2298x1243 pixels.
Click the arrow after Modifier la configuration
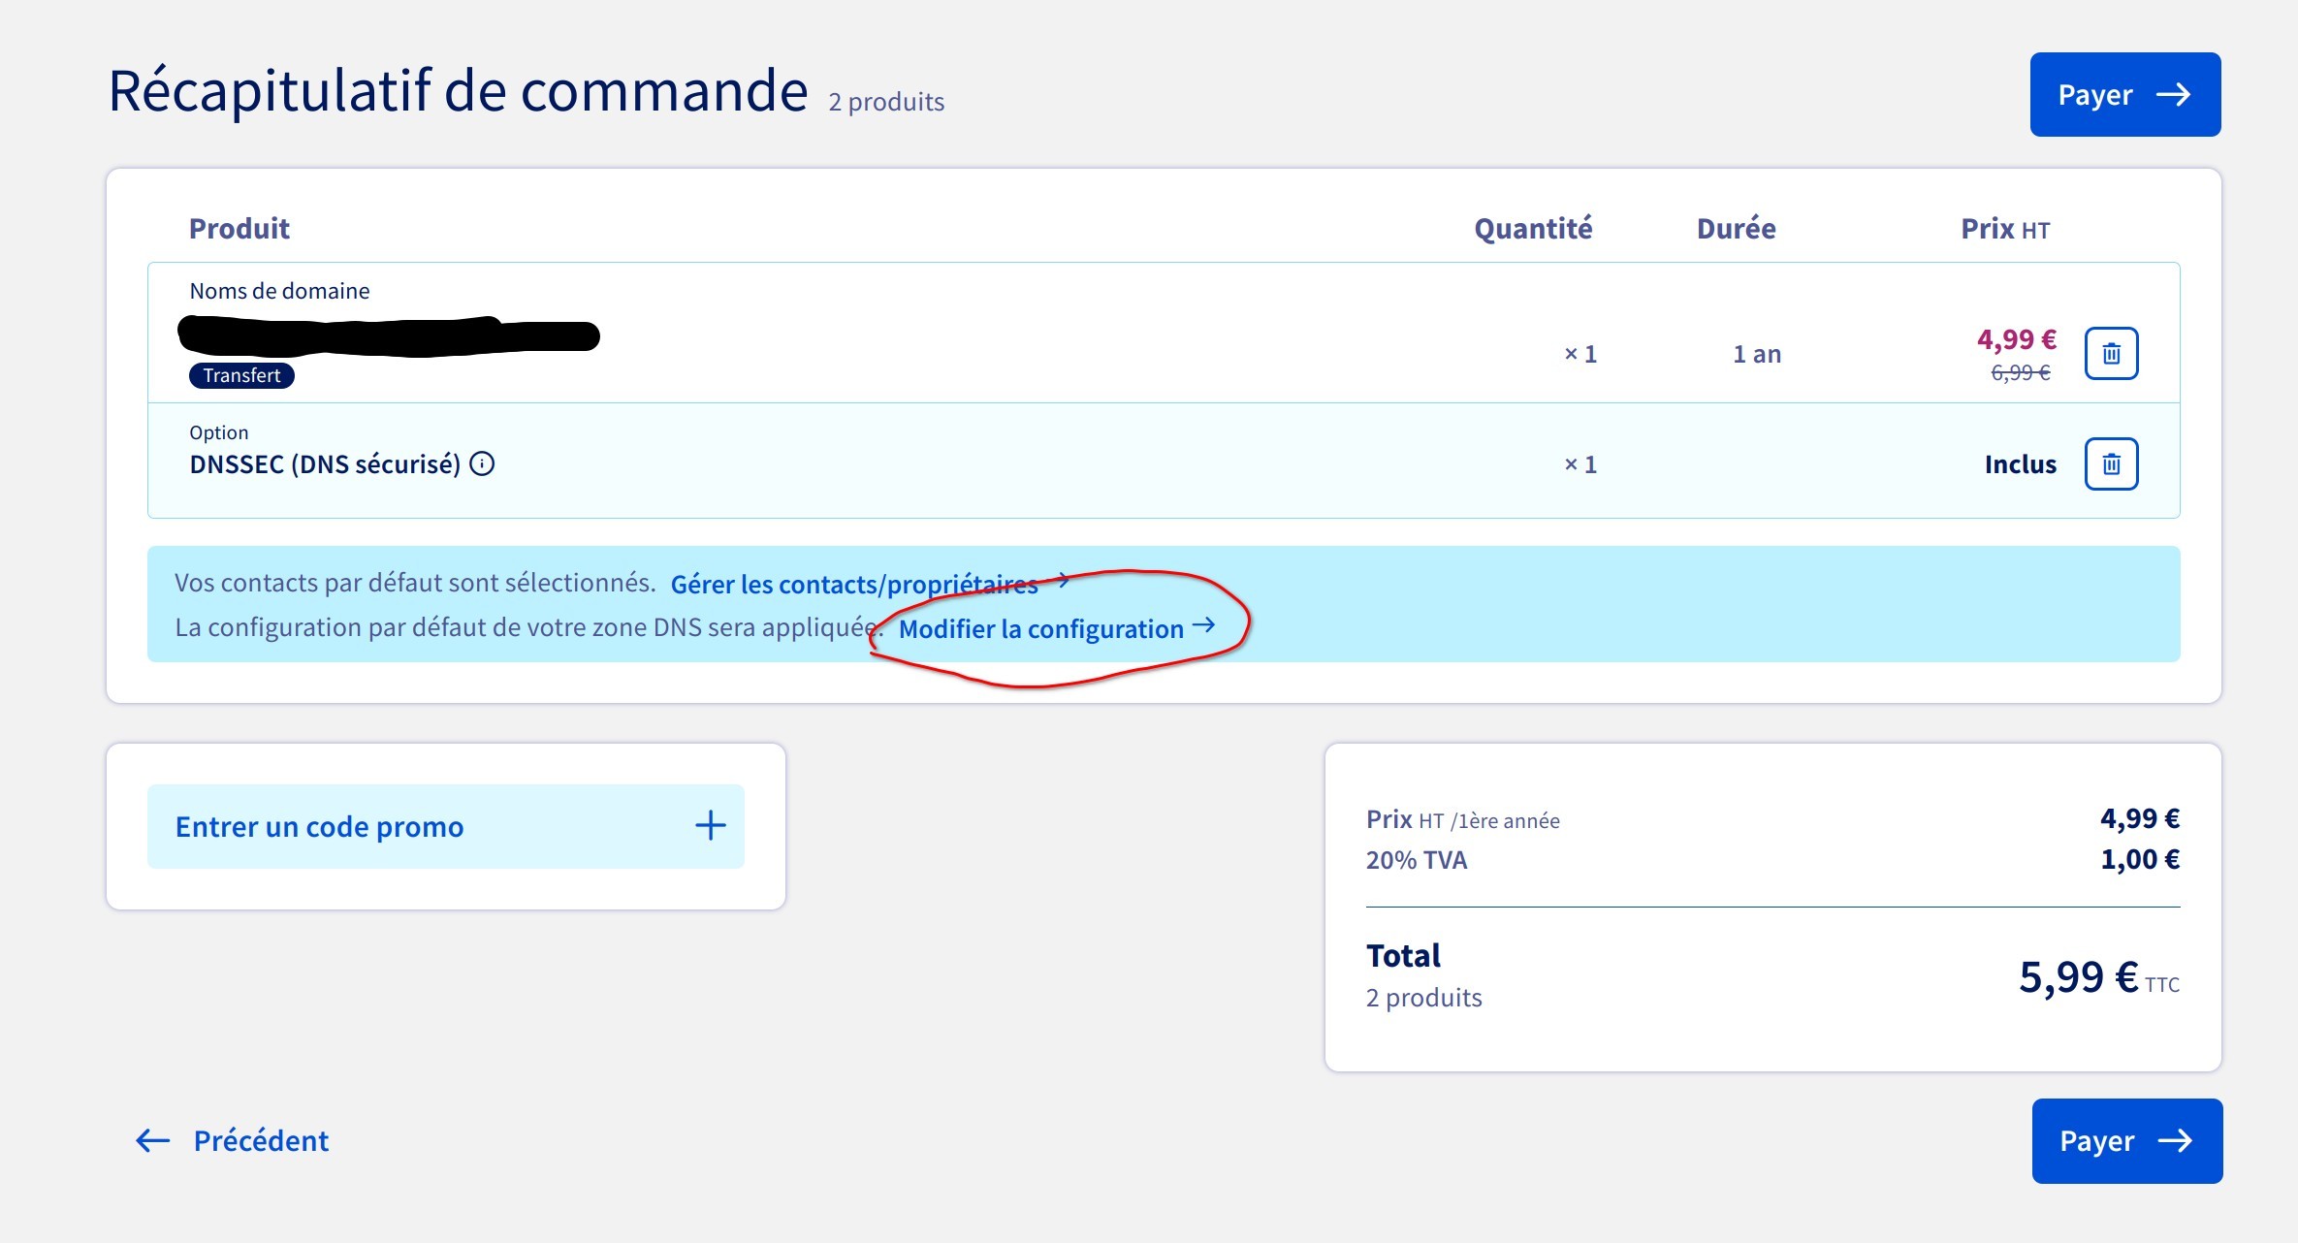pos(1203,626)
